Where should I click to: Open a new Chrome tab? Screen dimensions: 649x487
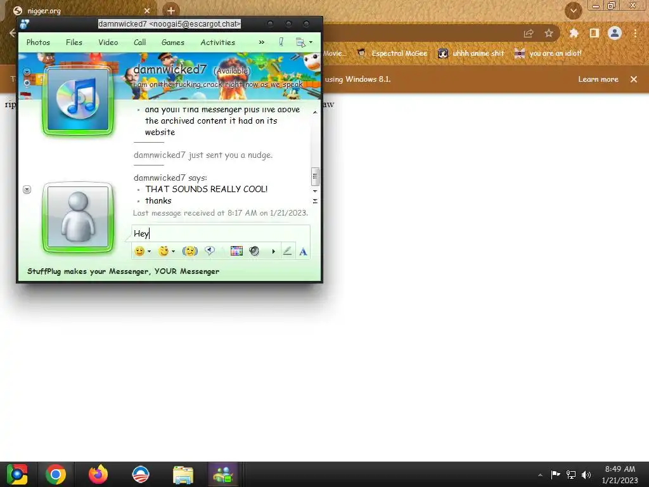(171, 10)
